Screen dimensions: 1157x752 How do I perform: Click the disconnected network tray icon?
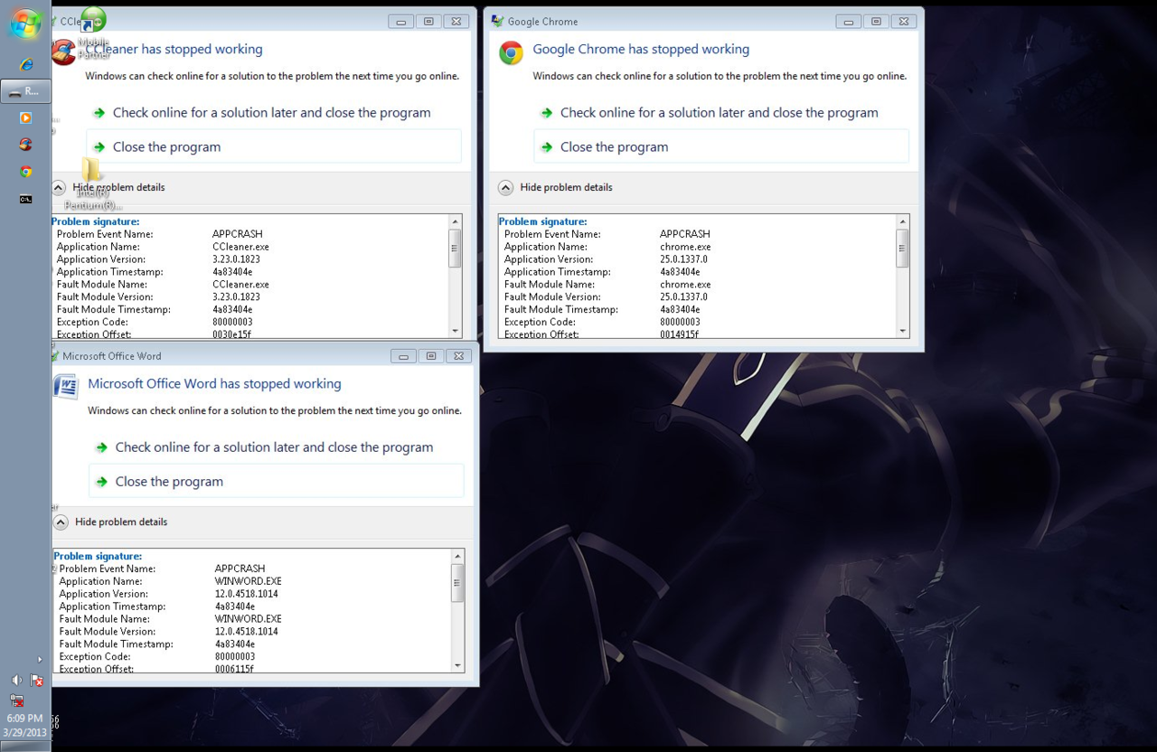[16, 700]
